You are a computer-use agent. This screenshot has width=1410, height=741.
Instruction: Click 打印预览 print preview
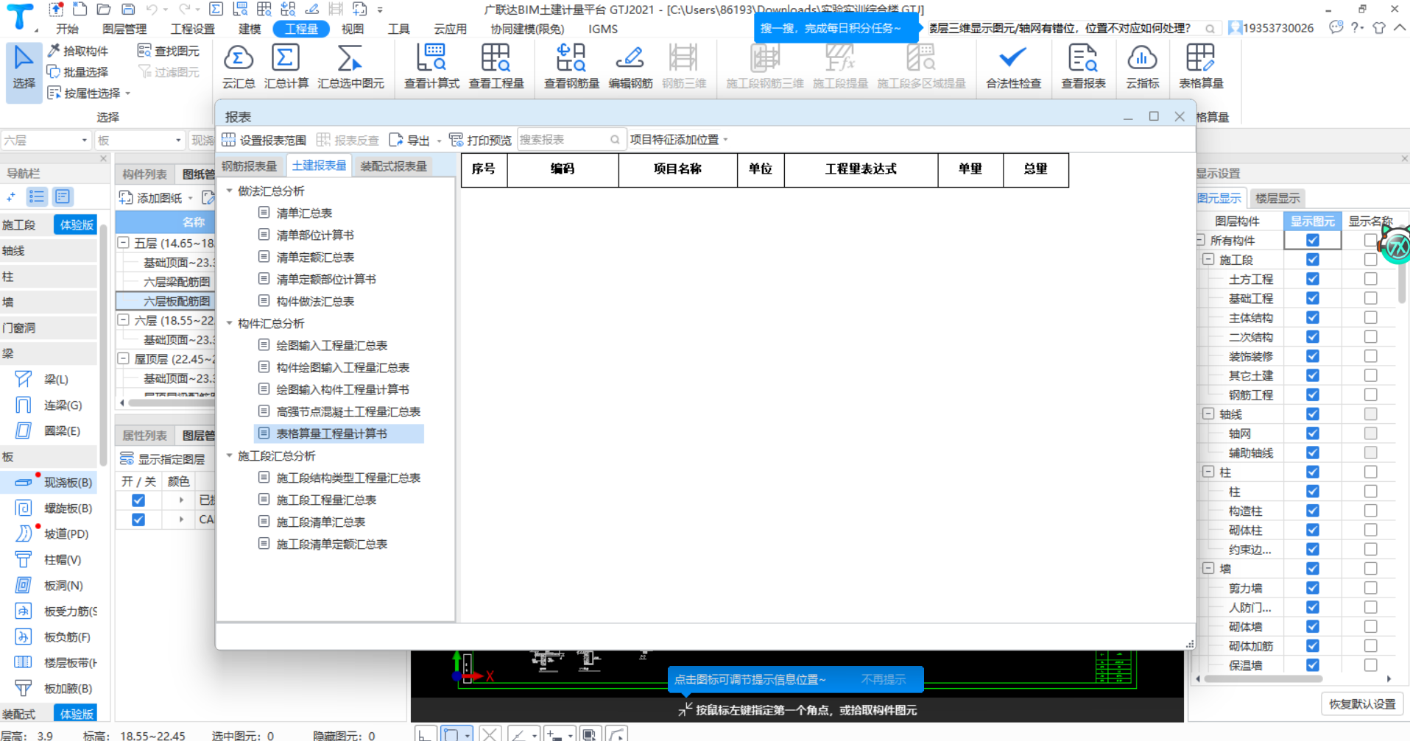click(480, 140)
